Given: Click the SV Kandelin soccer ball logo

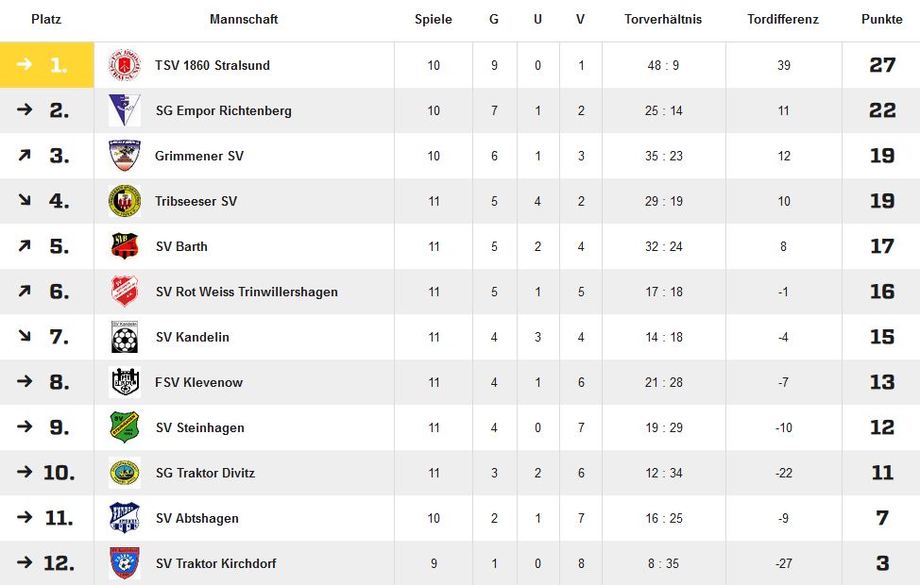Looking at the screenshot, I should click(x=125, y=337).
